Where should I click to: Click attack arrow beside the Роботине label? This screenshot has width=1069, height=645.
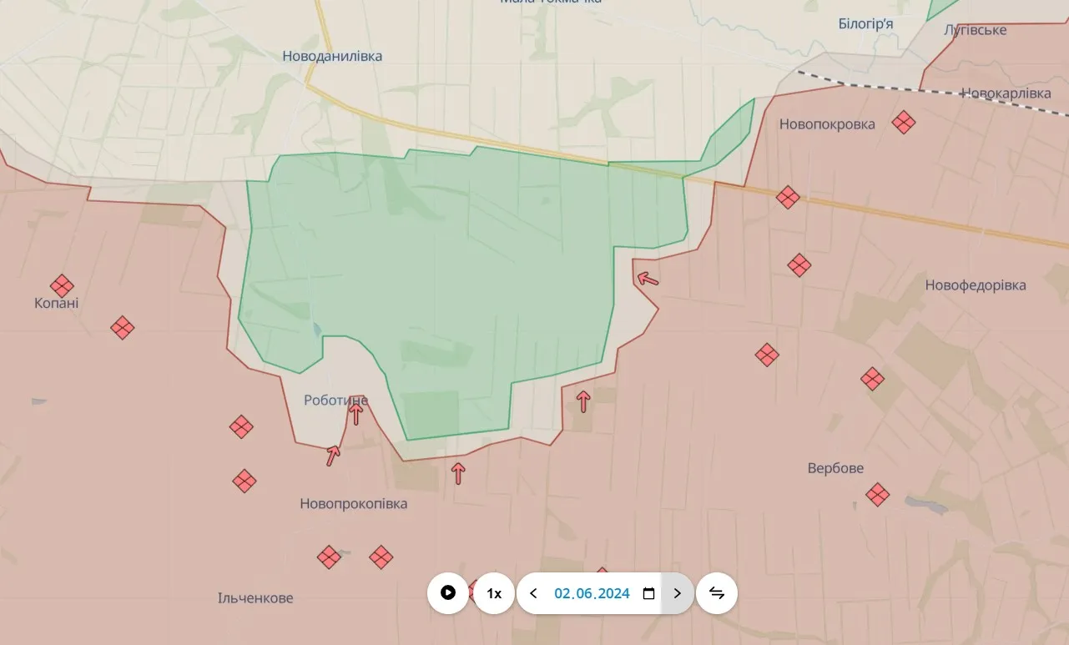pyautogui.click(x=356, y=413)
